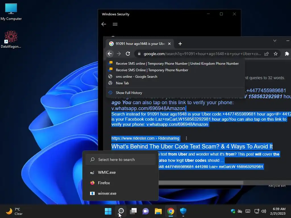
Task: Open File Explorer from the taskbar
Action: tap(158, 211)
